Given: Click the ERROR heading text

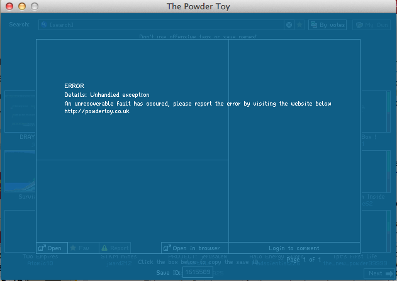Looking at the screenshot, I should click(74, 86).
